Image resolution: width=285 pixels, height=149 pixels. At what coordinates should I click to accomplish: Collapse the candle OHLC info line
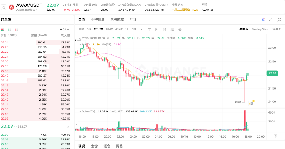click(x=80, y=38)
